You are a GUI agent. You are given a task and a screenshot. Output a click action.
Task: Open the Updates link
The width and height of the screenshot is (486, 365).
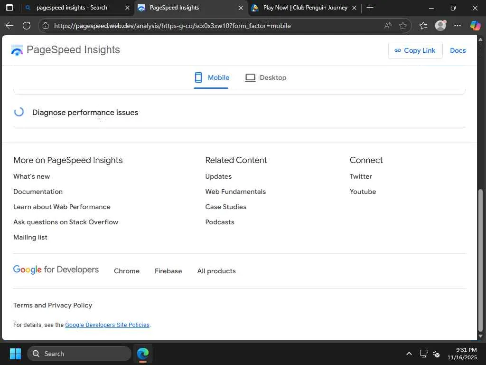tap(218, 176)
